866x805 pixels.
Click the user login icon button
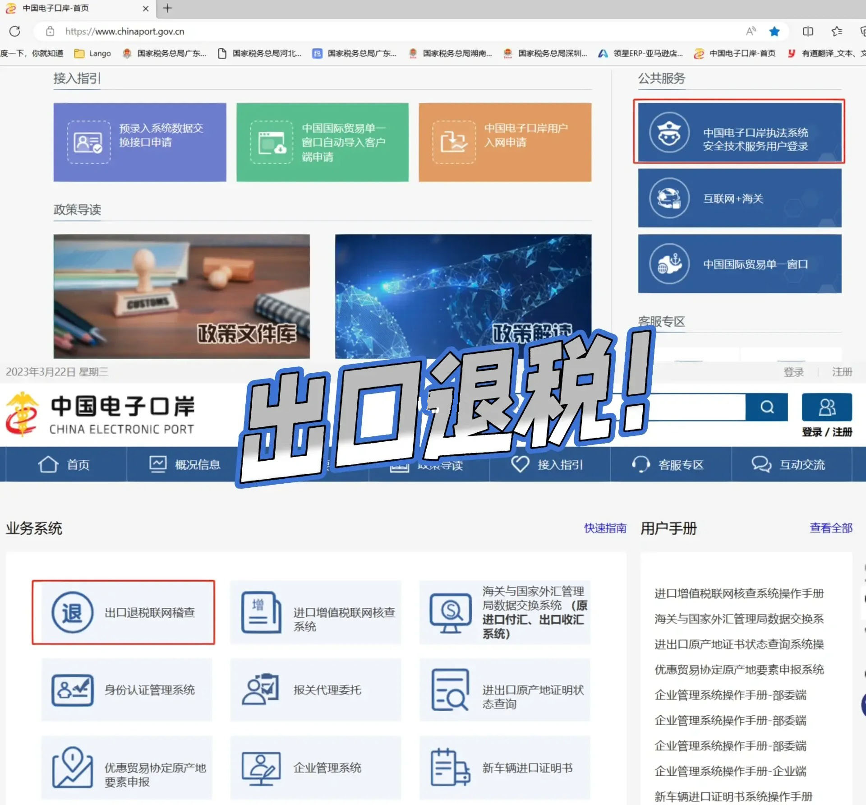[827, 407]
